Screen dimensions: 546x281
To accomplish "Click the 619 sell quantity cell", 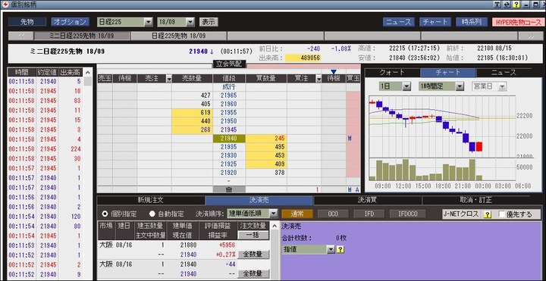I will pos(192,113).
